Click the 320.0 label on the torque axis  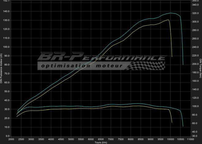click(195, 13)
